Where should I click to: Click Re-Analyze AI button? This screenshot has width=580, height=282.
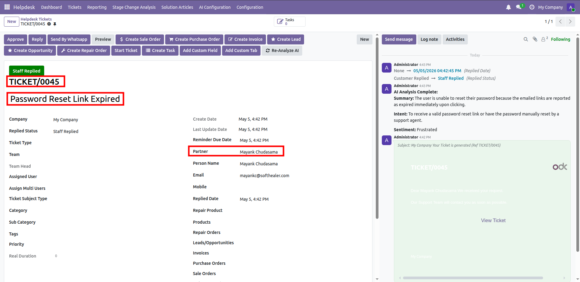(282, 50)
